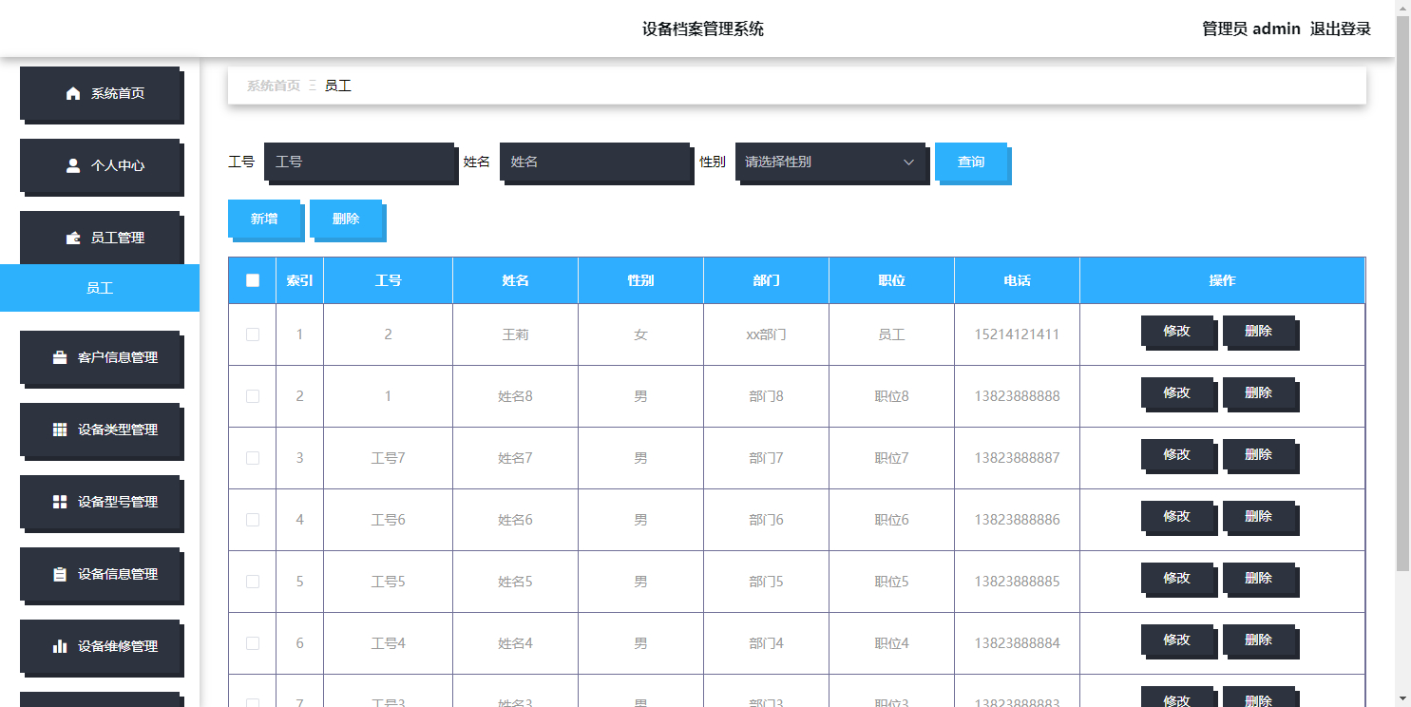This screenshot has width=1411, height=707.
Task: Click the grid icon beside 设备类型管理
Action: tap(60, 430)
